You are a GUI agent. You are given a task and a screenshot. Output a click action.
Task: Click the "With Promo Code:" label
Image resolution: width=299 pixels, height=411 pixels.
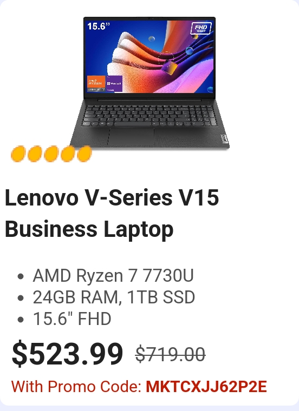tap(76, 387)
